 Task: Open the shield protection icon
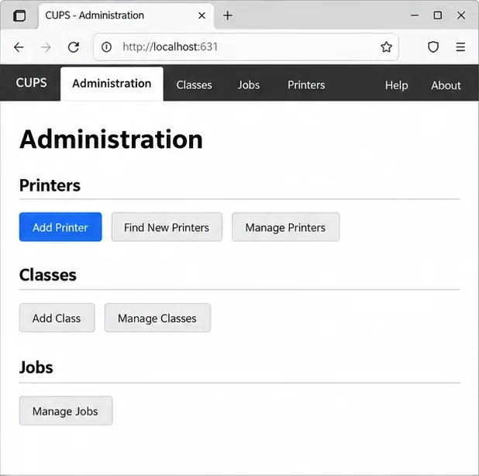click(433, 47)
